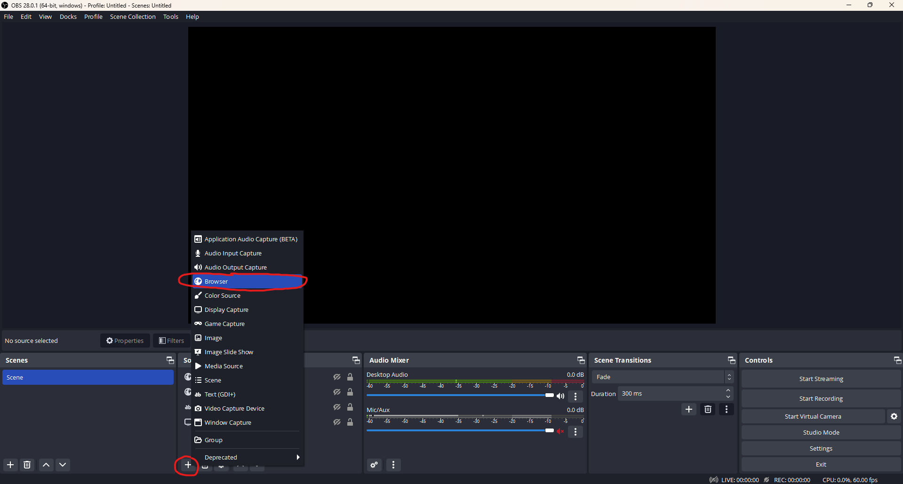903x484 pixels.
Task: Toggle lock on the display source row
Action: pyautogui.click(x=350, y=422)
